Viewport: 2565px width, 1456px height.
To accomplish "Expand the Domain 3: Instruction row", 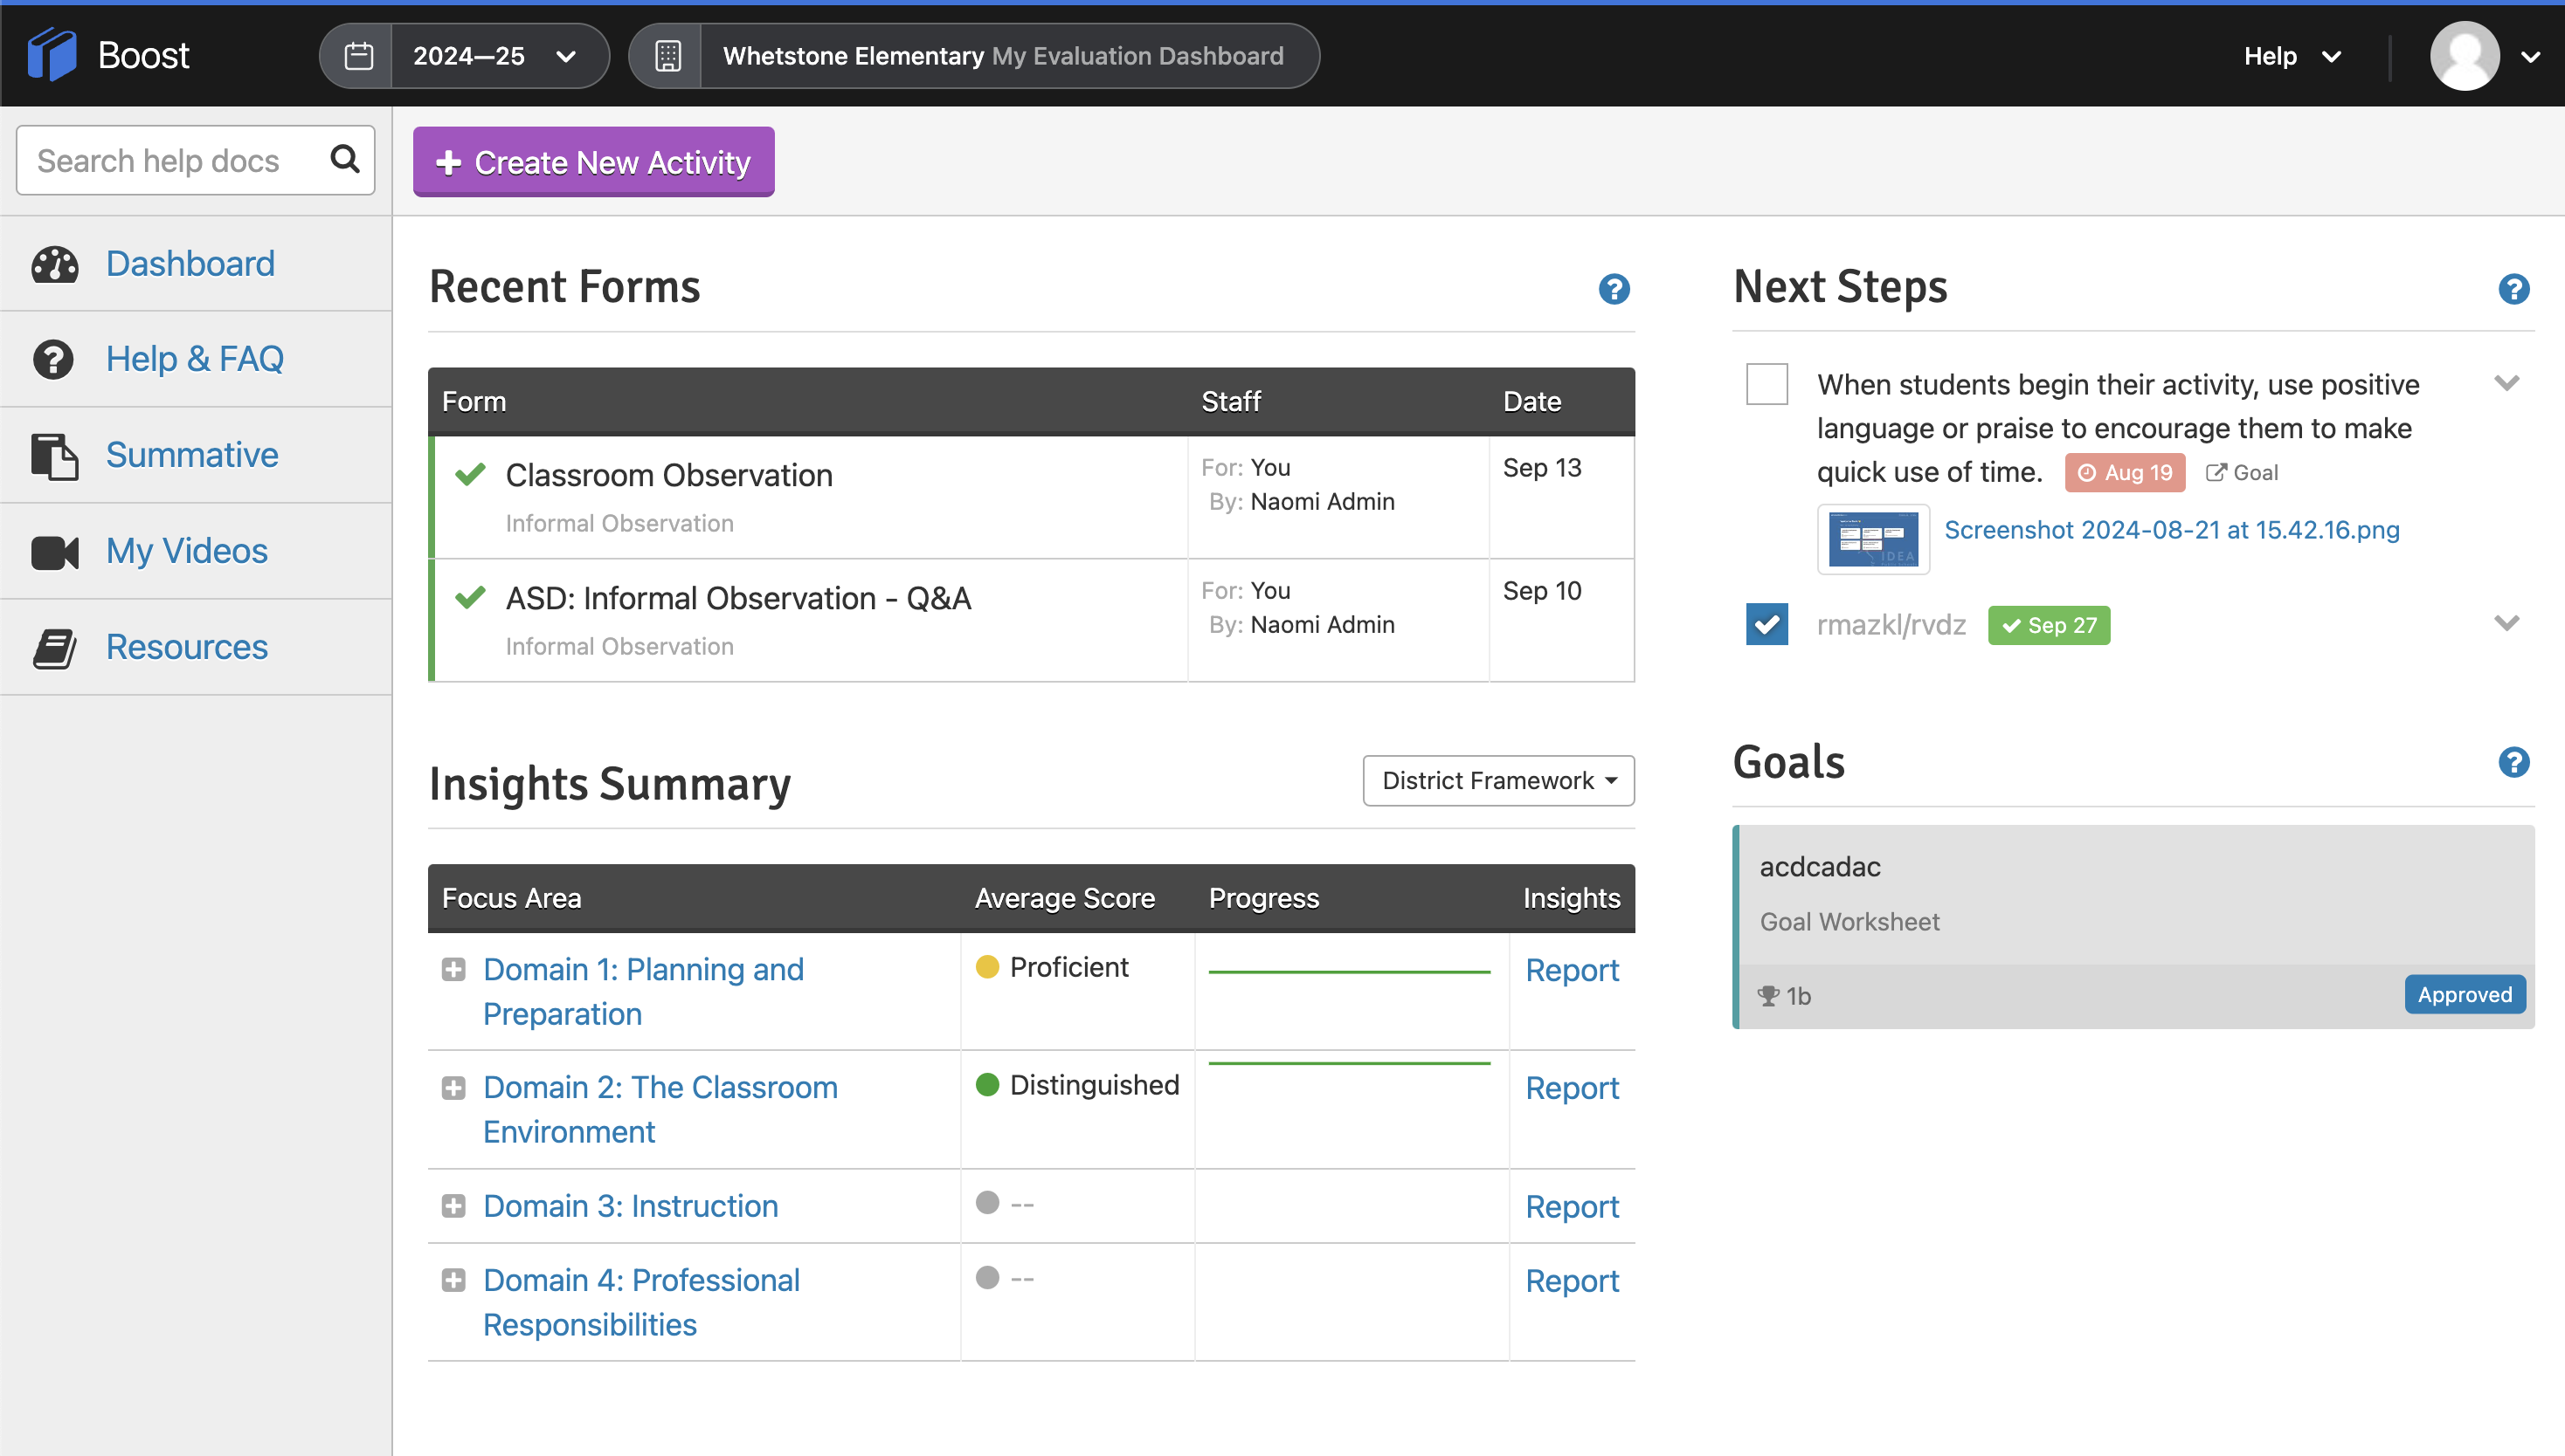I will coord(453,1206).
